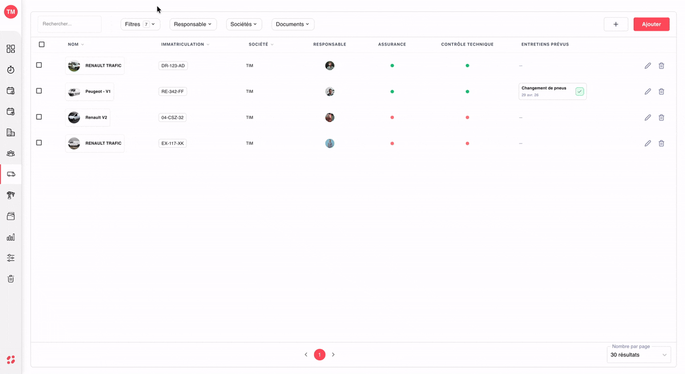Click the EX-117-XK registration plate
This screenshot has height=374, width=685.
(x=172, y=143)
